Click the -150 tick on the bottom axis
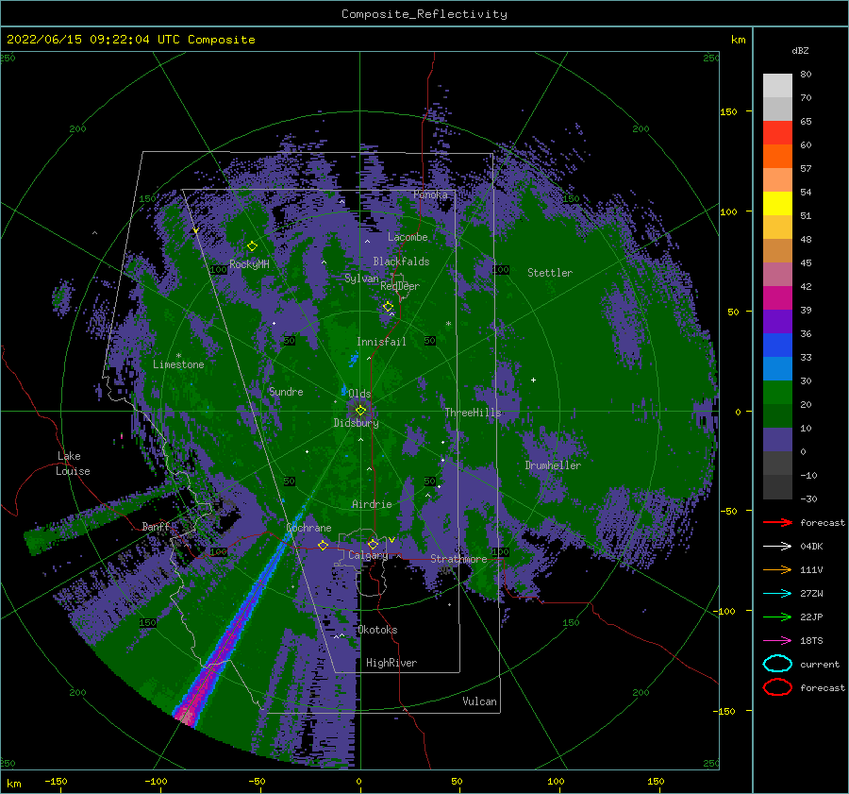 [x=56, y=781]
